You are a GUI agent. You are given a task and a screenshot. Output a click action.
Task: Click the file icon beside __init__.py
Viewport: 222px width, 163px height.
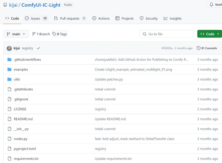(10, 129)
